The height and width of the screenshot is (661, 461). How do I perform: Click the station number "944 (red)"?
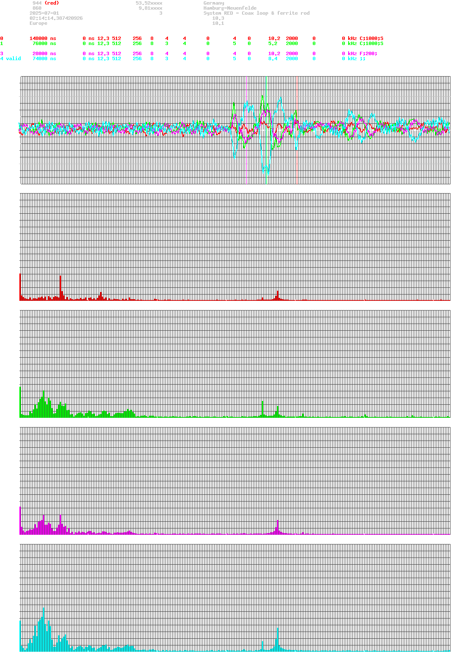45,3
